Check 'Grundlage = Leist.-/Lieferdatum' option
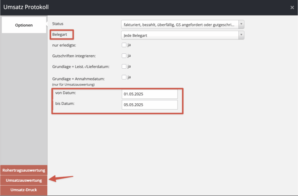Viewport: 298px width, 196px height. pos(124,66)
